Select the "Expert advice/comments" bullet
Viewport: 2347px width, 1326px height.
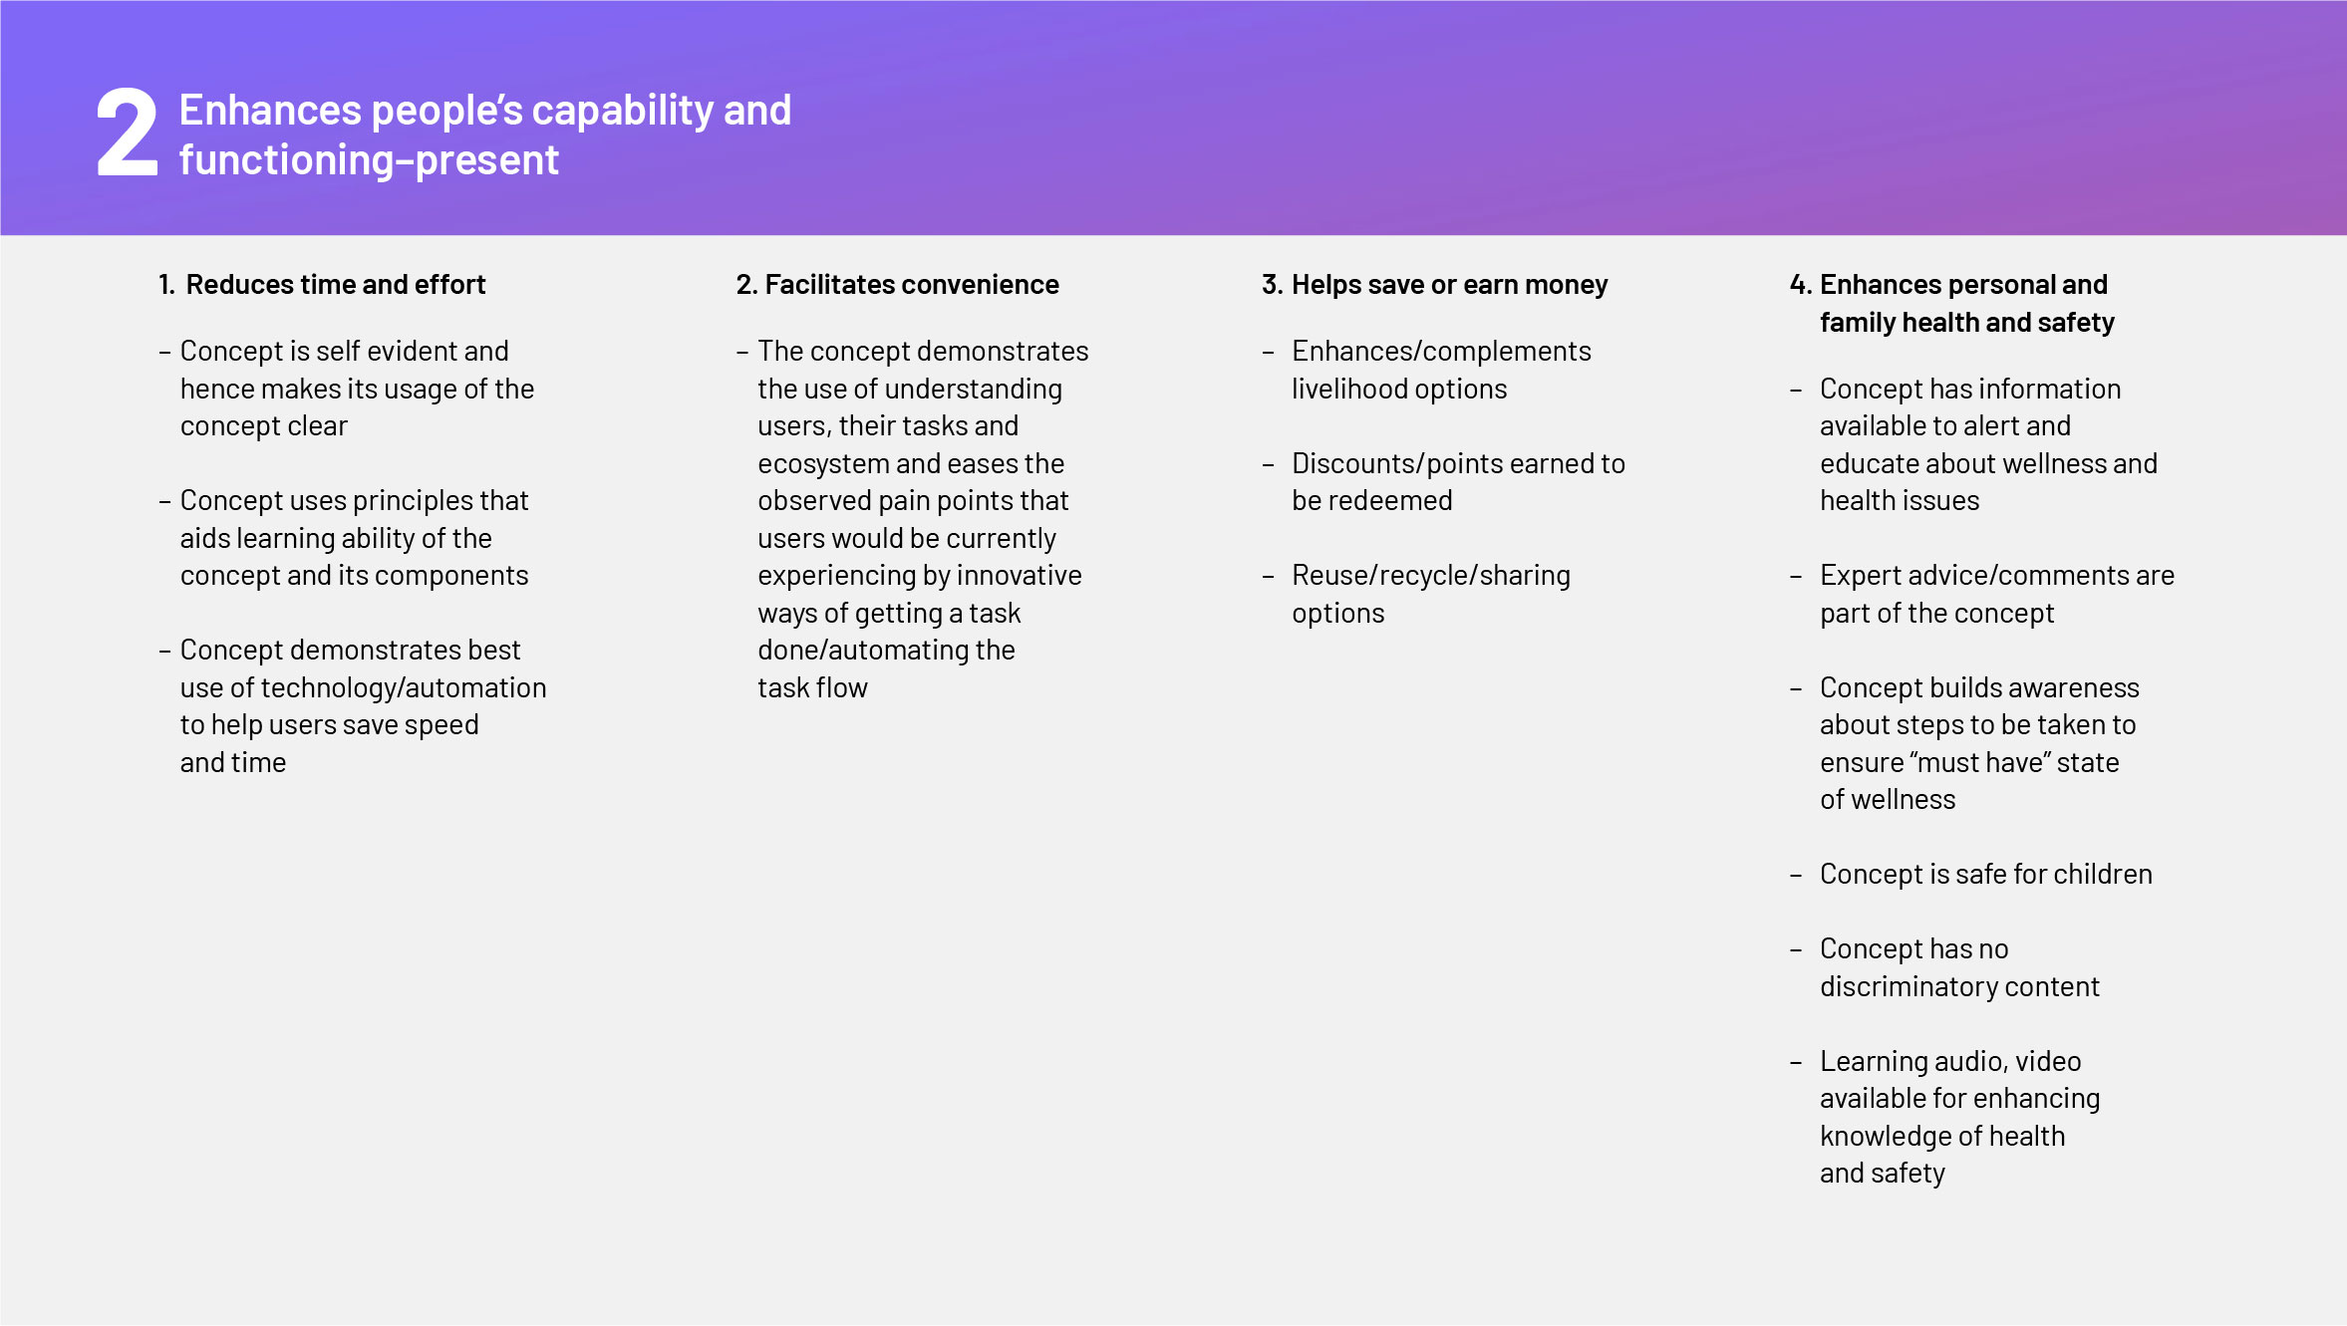(x=1996, y=594)
